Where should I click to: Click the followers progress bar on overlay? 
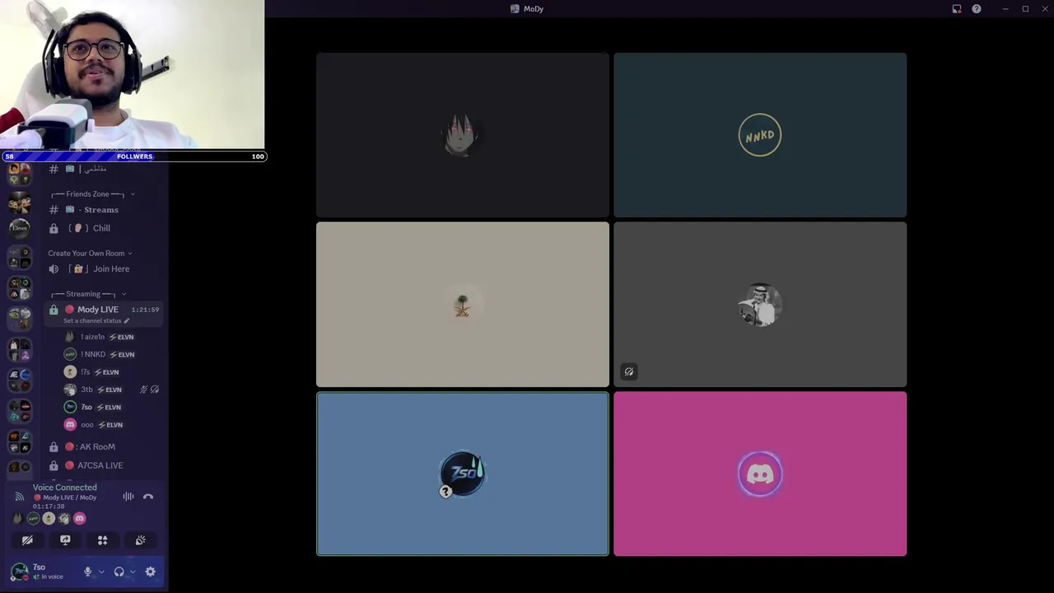(x=134, y=156)
